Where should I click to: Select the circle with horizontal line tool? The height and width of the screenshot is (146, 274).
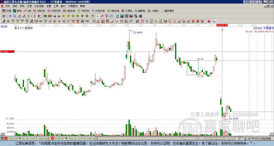point(36,21)
